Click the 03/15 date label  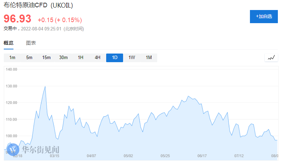(54, 156)
